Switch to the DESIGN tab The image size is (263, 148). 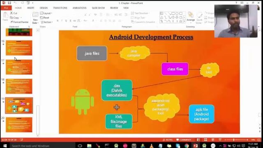(x=44, y=8)
